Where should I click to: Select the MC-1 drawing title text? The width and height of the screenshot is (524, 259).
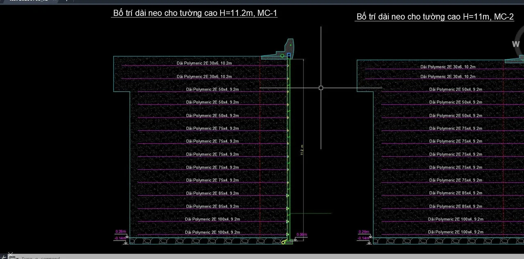195,13
